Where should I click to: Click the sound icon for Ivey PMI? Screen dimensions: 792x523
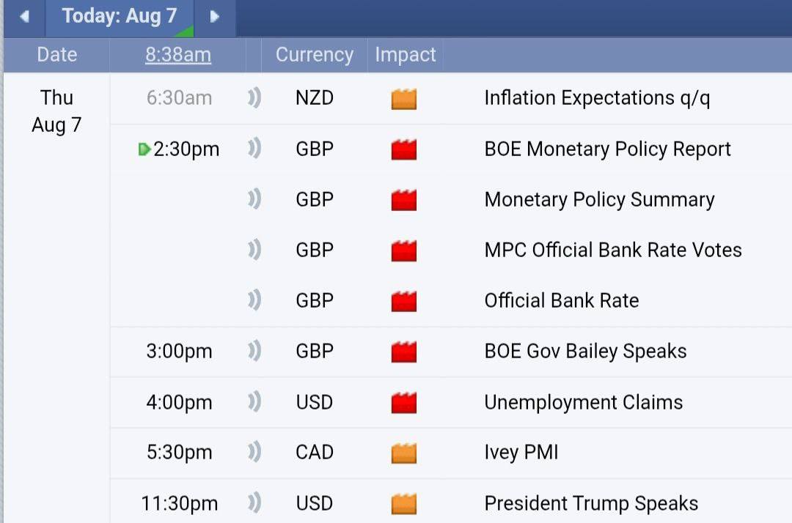[x=254, y=452]
